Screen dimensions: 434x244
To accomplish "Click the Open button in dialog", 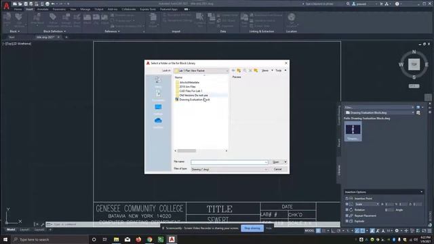I will (276, 162).
